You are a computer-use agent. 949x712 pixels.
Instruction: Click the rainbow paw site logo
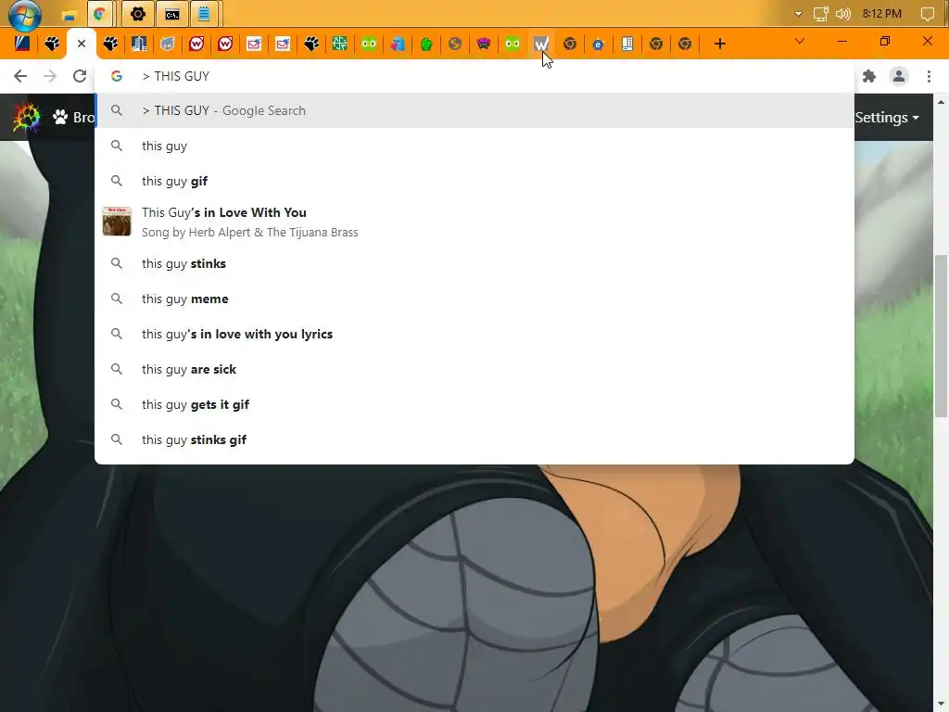[x=27, y=118]
